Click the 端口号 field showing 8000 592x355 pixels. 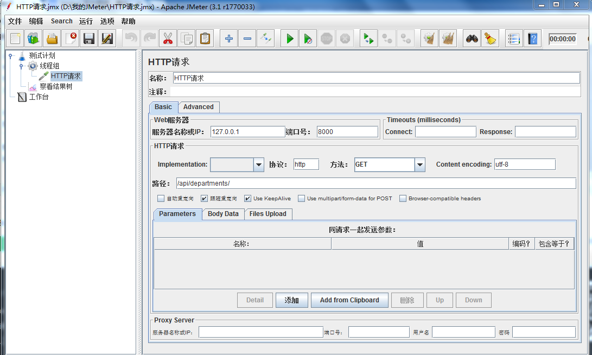coord(347,132)
